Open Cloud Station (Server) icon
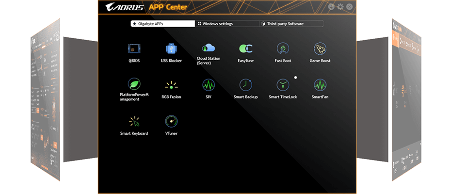 pyautogui.click(x=209, y=48)
